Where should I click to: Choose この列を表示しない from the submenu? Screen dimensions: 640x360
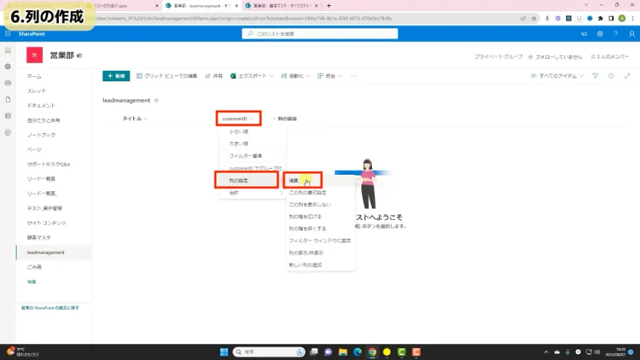click(x=309, y=204)
